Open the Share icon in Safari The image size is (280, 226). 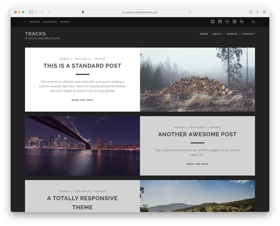(251, 12)
